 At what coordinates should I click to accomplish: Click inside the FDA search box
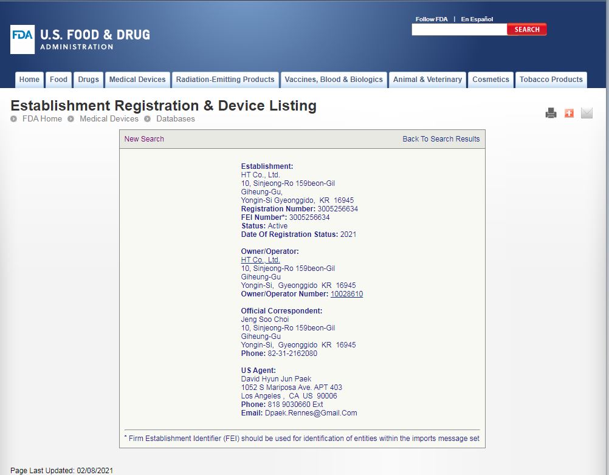(x=459, y=30)
